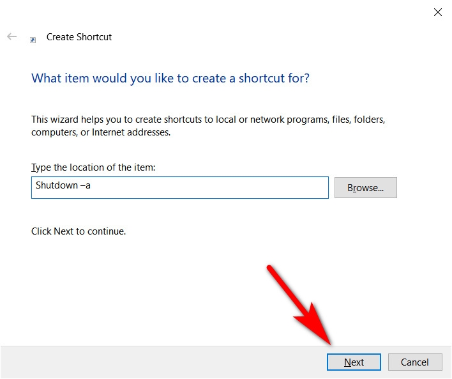Viewport: 452px width, 379px height.
Task: Click the 'What item would you like' heading
Action: [x=170, y=78]
